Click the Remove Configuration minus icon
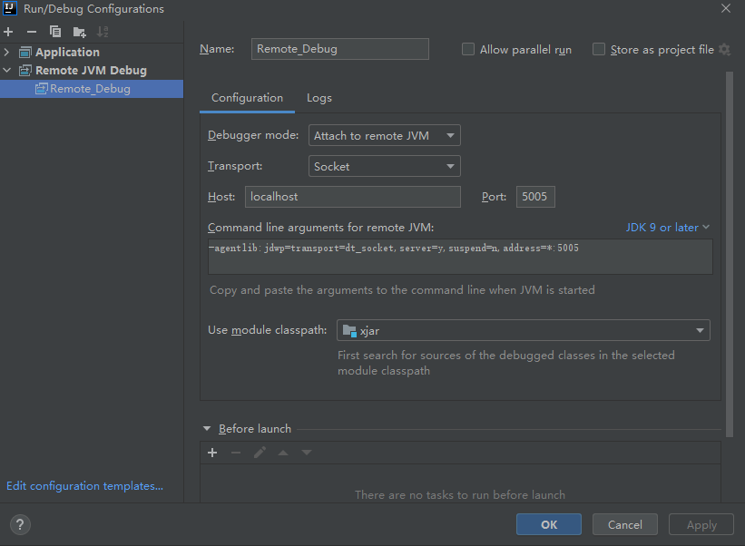 click(x=32, y=32)
